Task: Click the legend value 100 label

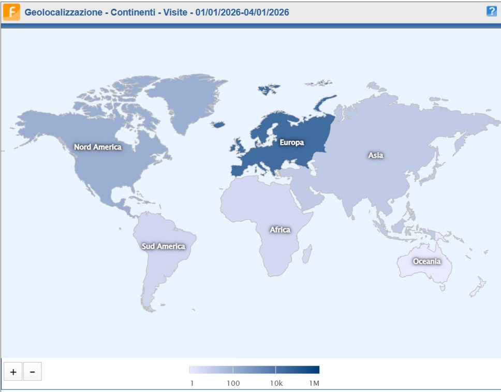Action: (233, 384)
